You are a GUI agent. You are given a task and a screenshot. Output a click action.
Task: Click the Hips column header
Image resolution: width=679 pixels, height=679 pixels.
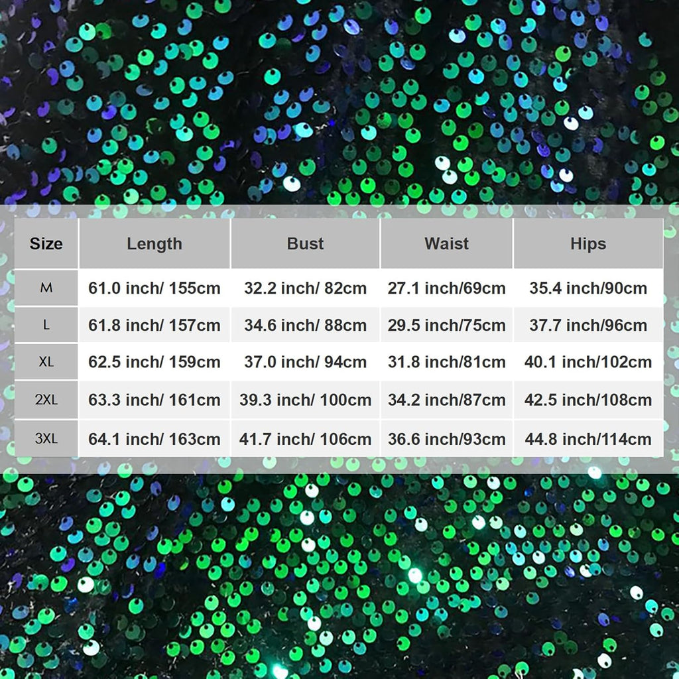pos(588,243)
